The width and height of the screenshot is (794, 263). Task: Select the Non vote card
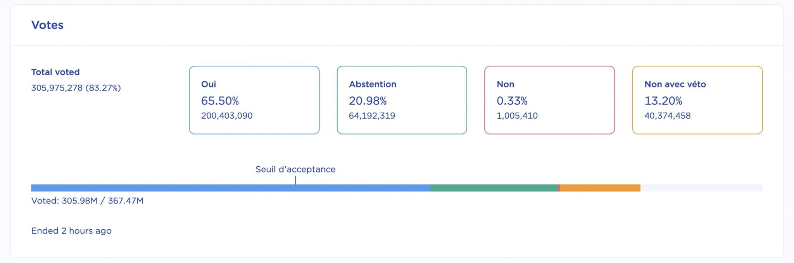click(549, 100)
